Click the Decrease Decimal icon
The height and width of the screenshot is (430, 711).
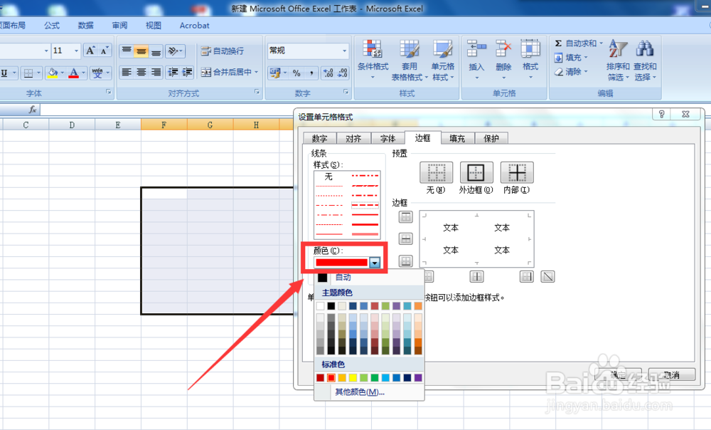coord(343,73)
